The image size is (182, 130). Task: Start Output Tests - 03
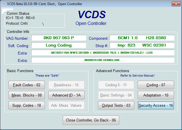[116, 105]
